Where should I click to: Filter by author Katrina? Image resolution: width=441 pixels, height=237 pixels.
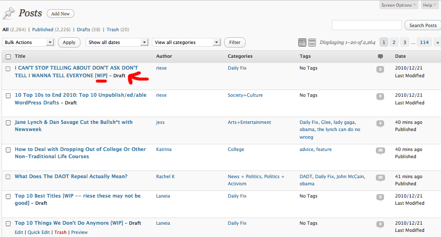164,149
